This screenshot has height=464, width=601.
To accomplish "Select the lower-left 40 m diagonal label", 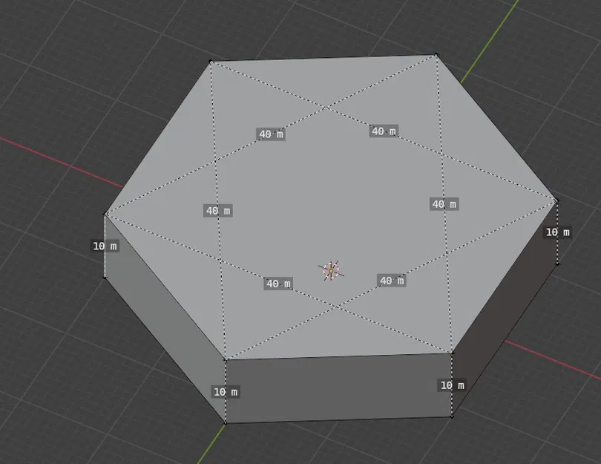I will click(x=277, y=282).
